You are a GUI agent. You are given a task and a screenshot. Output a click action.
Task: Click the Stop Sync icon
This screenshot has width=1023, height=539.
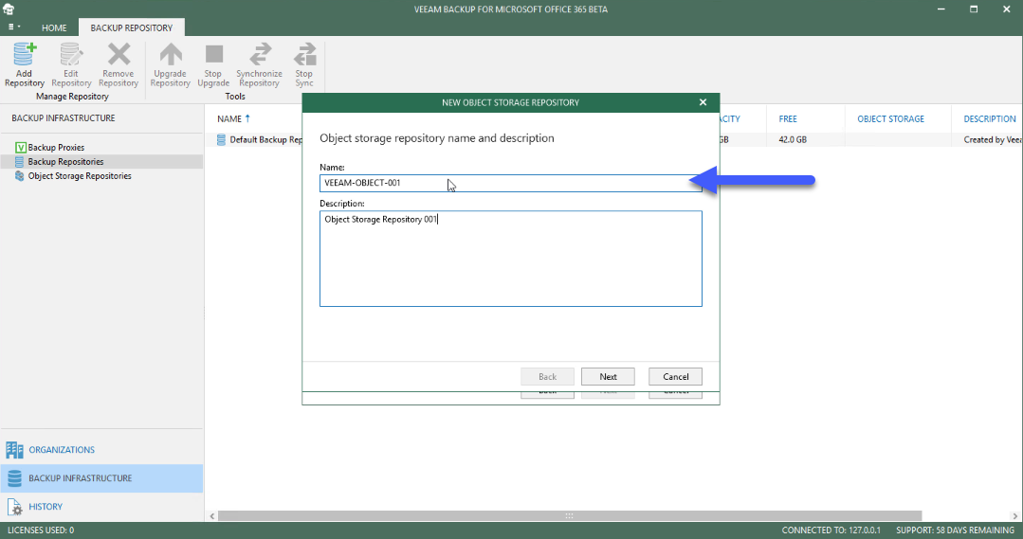point(304,54)
